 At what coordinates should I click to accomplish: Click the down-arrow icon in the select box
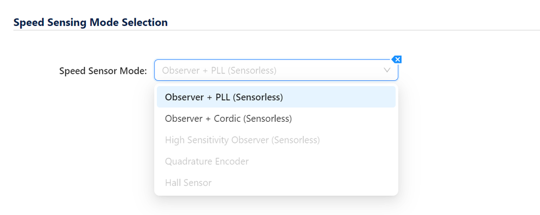click(387, 70)
